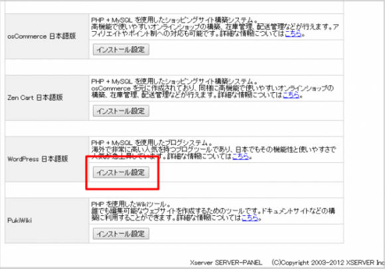385x269 pixels.
Task: Open こちら link in PukiWiki description
Action: pyautogui.click(x=250, y=217)
